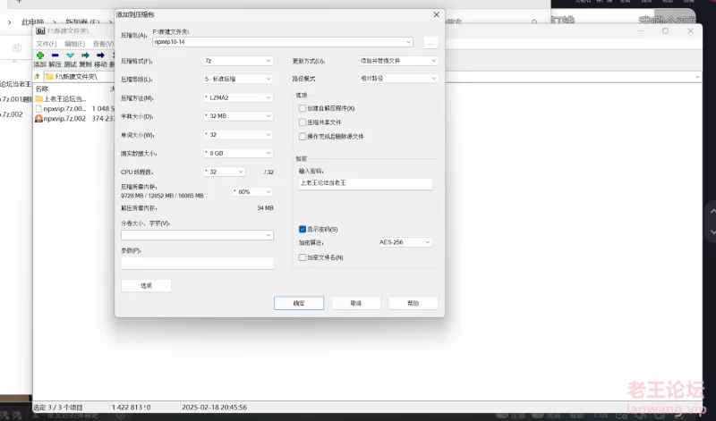The width and height of the screenshot is (716, 421).
Task: Click the Test (测试) checkmark icon
Action: 70,55
